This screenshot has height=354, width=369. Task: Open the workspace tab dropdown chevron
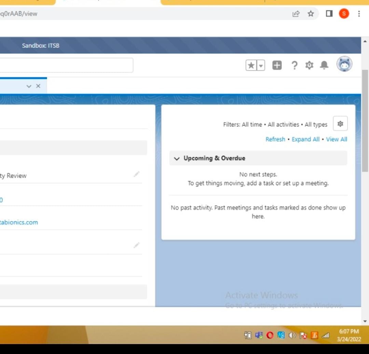(29, 86)
